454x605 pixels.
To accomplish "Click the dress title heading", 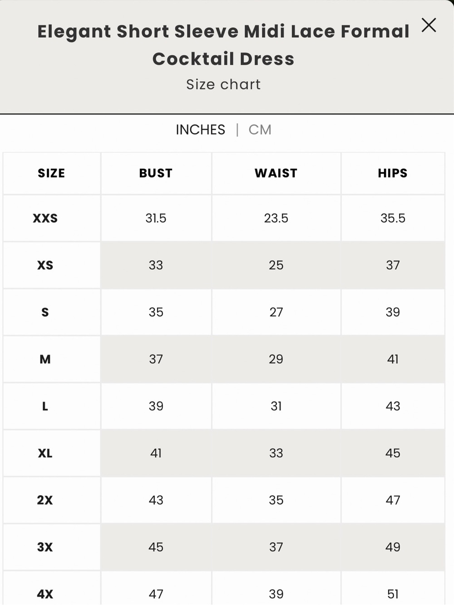I will click(x=223, y=45).
